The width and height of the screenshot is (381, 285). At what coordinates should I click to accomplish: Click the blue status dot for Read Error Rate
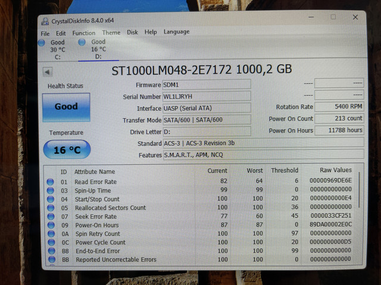pyautogui.click(x=50, y=182)
